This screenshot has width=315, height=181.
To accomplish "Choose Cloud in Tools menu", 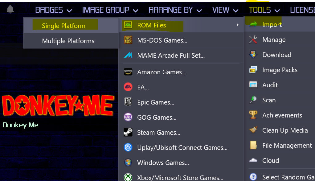I will point(280,160).
